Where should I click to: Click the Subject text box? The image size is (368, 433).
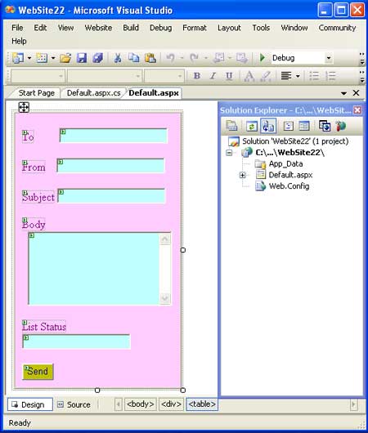(111, 195)
